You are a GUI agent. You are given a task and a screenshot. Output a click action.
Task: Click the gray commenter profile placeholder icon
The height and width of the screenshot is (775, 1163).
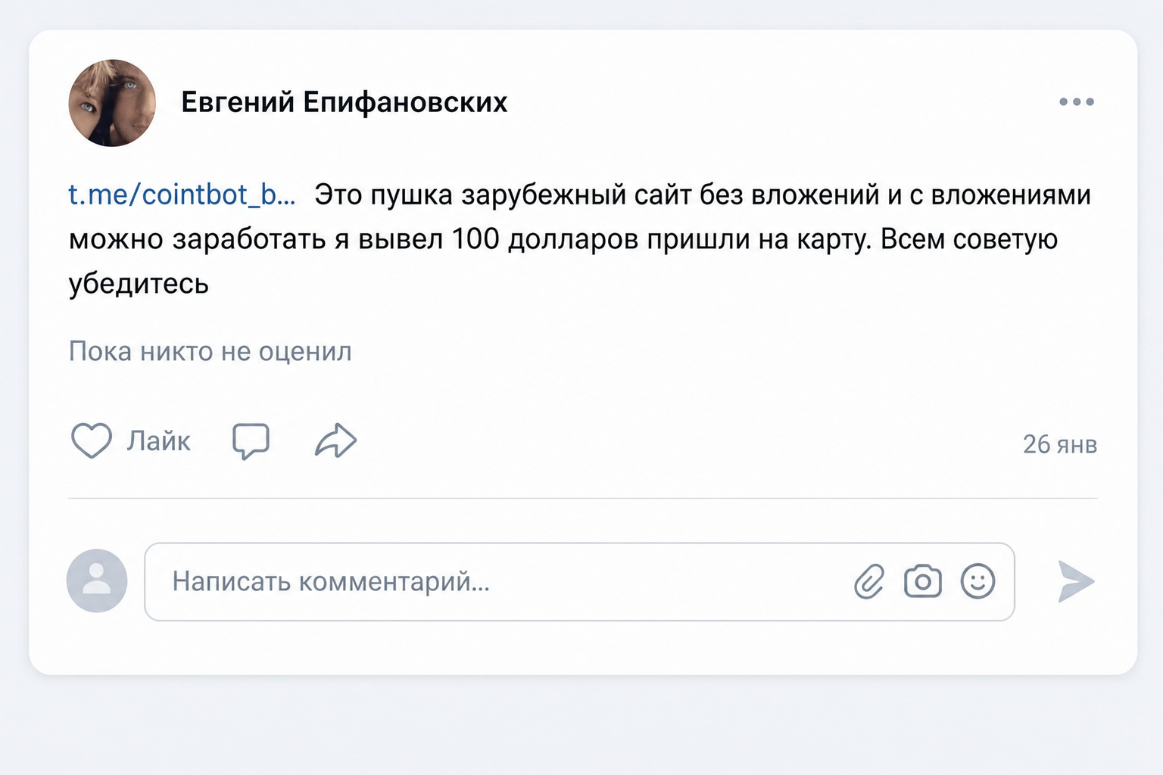(97, 580)
